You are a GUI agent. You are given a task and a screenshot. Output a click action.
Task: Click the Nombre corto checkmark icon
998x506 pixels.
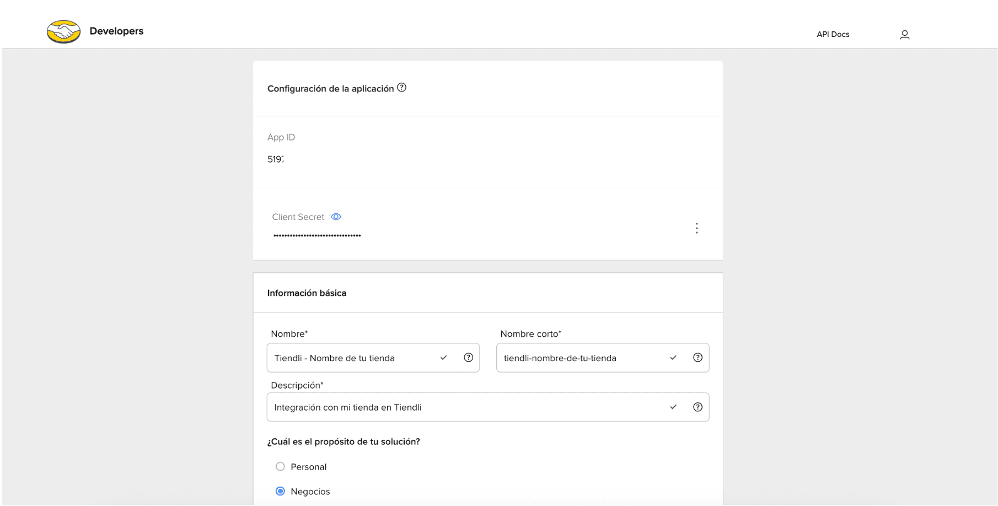pyautogui.click(x=673, y=358)
